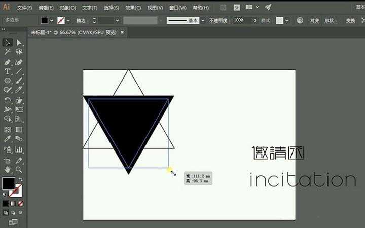Image resolution: width=365 pixels, height=228 pixels.
Task: Select the Hand tool
Action: tap(8, 169)
